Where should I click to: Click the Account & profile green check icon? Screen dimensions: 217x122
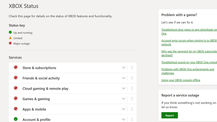tap(16, 119)
